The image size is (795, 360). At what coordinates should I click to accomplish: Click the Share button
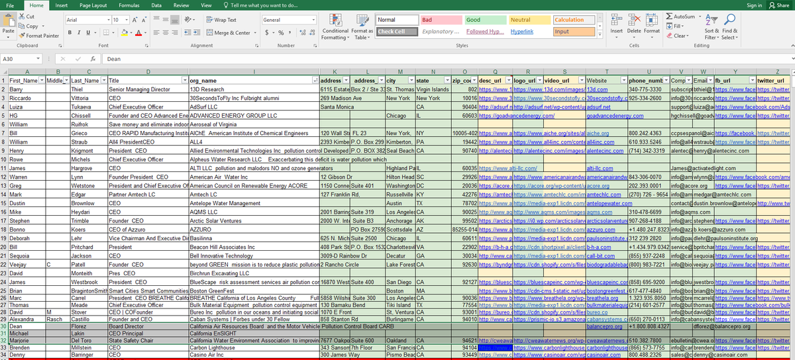click(779, 5)
